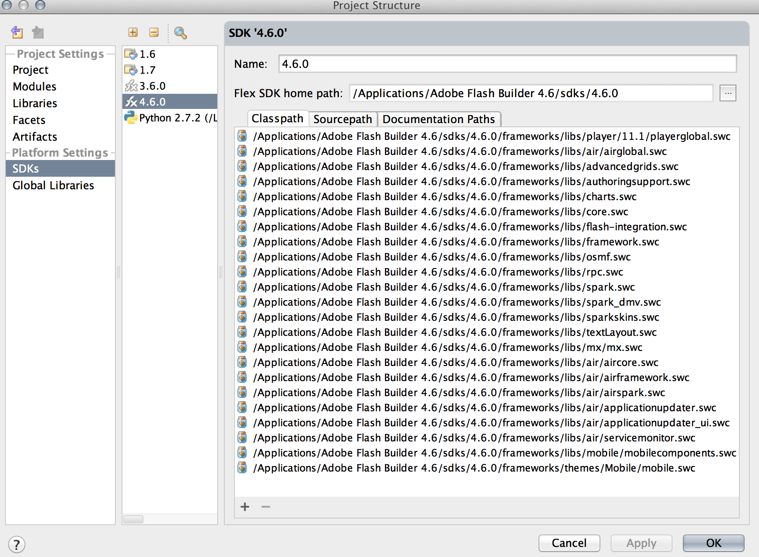Open the Artifacts settings page

tap(35, 137)
